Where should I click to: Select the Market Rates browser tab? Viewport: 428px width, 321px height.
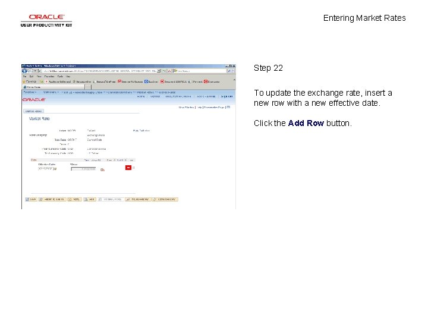(x=53, y=87)
